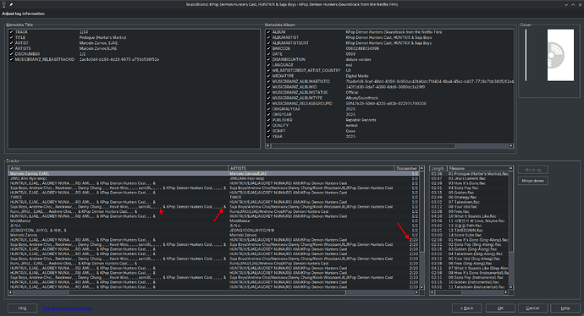
Task: Select file 13 TAKEDOWN.flac
Action: [466, 231]
